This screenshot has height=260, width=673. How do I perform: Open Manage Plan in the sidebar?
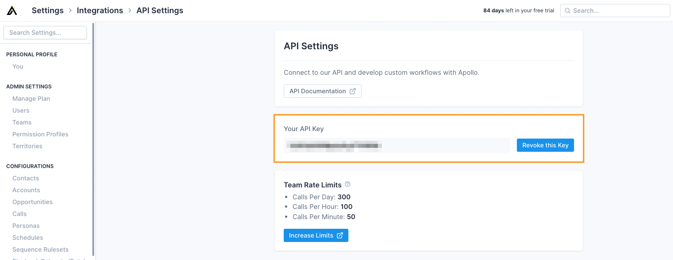click(x=31, y=99)
